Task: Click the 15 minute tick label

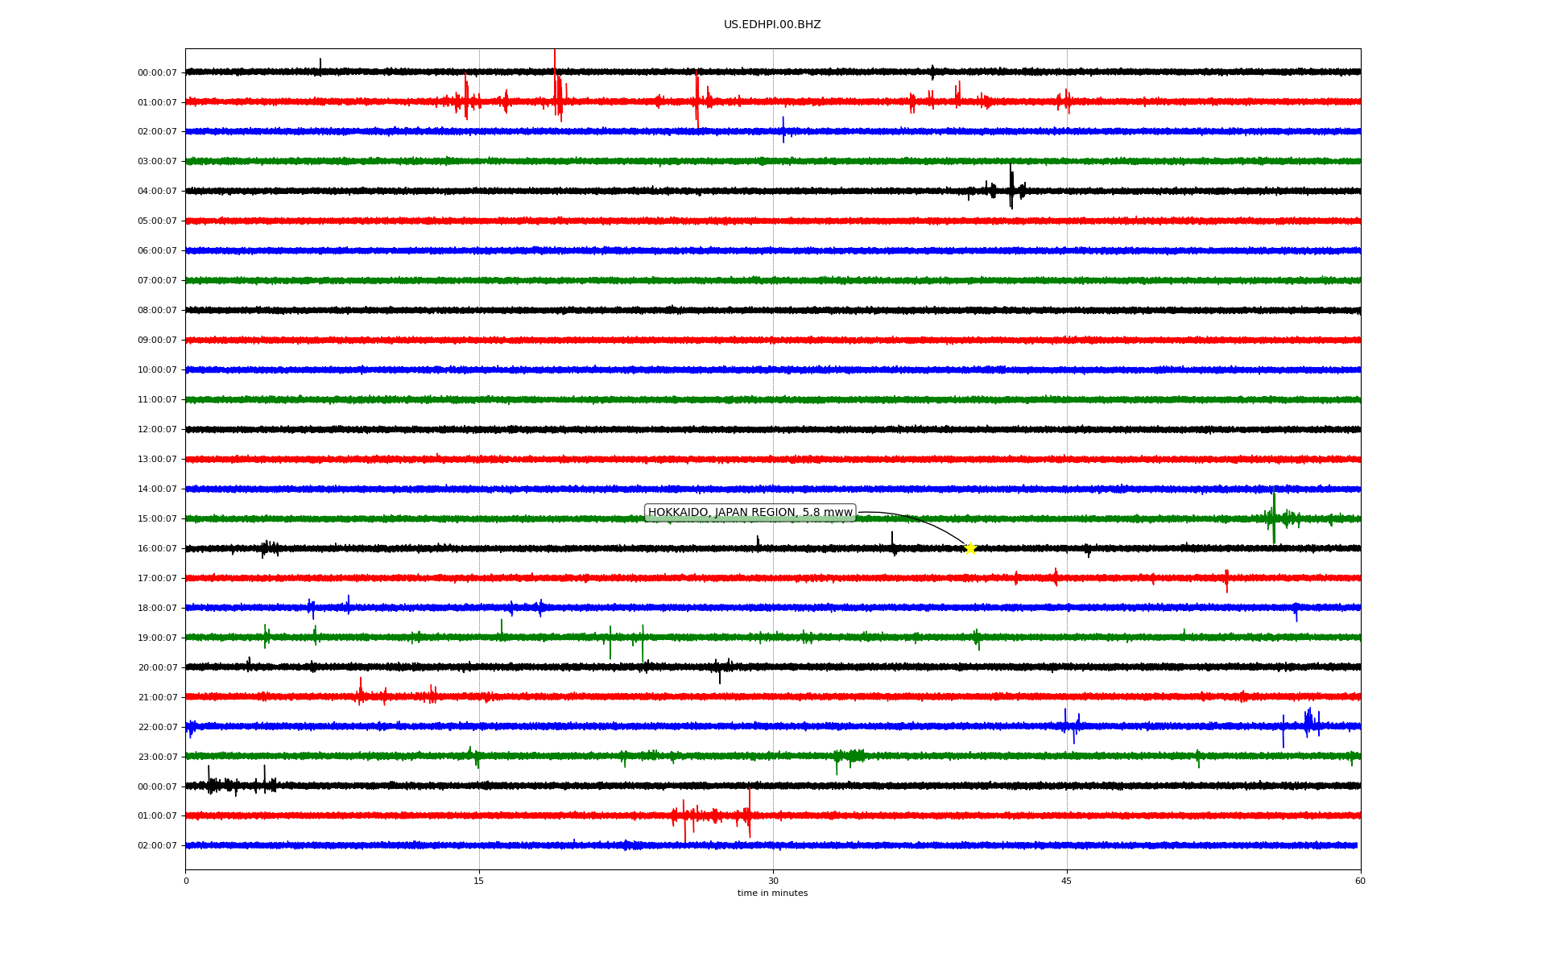Action: coord(479,881)
